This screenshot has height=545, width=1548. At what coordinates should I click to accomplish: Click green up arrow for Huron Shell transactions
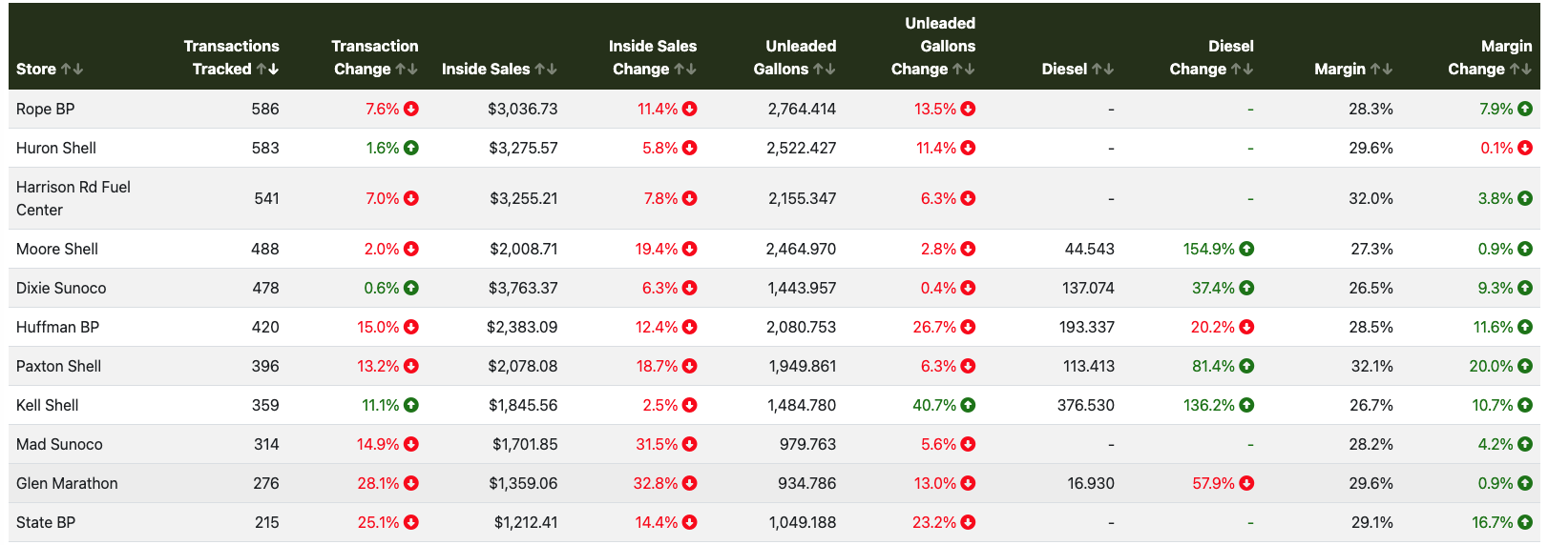411,149
